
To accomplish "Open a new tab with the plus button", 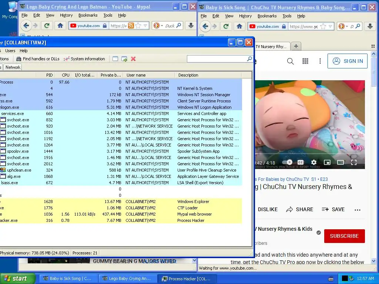I will [x=296, y=46].
